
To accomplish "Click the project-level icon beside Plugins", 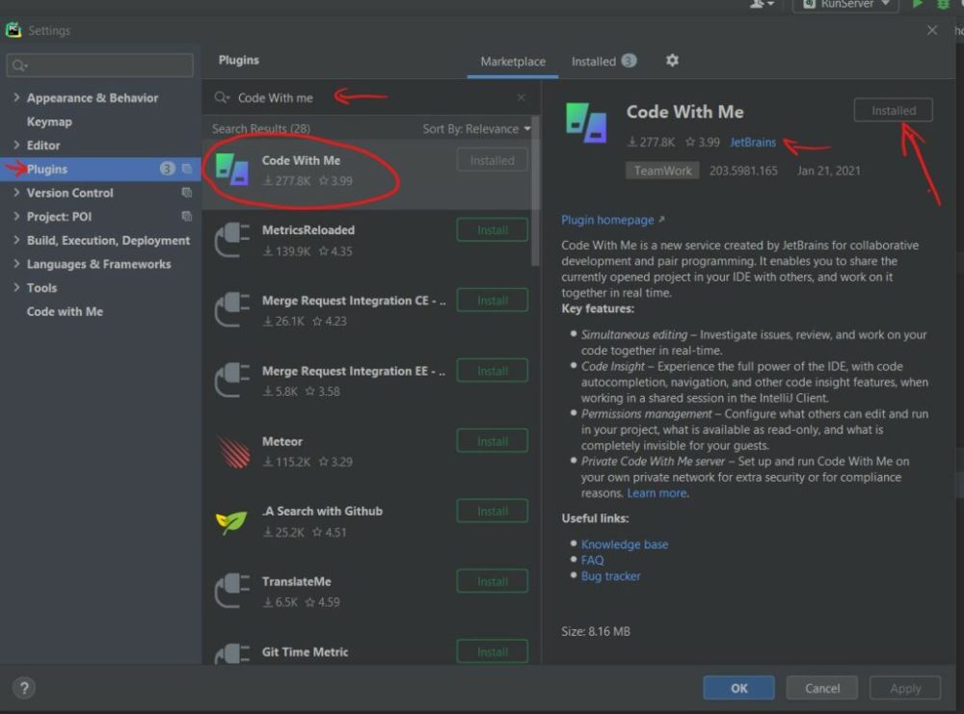I will 187,169.
